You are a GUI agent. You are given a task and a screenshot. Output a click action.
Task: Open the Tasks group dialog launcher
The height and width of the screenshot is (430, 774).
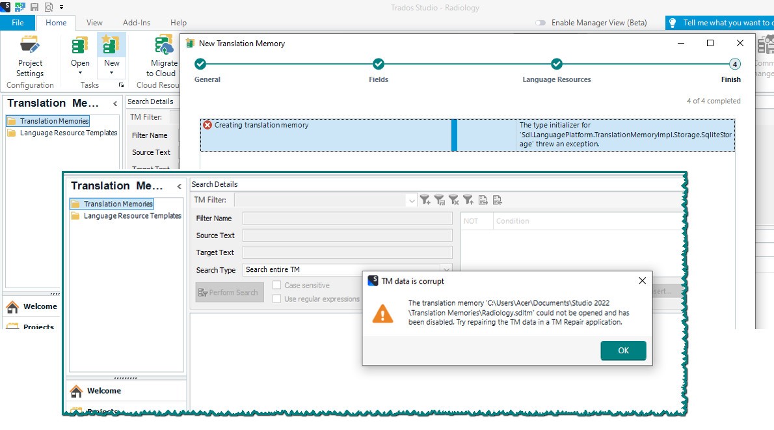121,85
